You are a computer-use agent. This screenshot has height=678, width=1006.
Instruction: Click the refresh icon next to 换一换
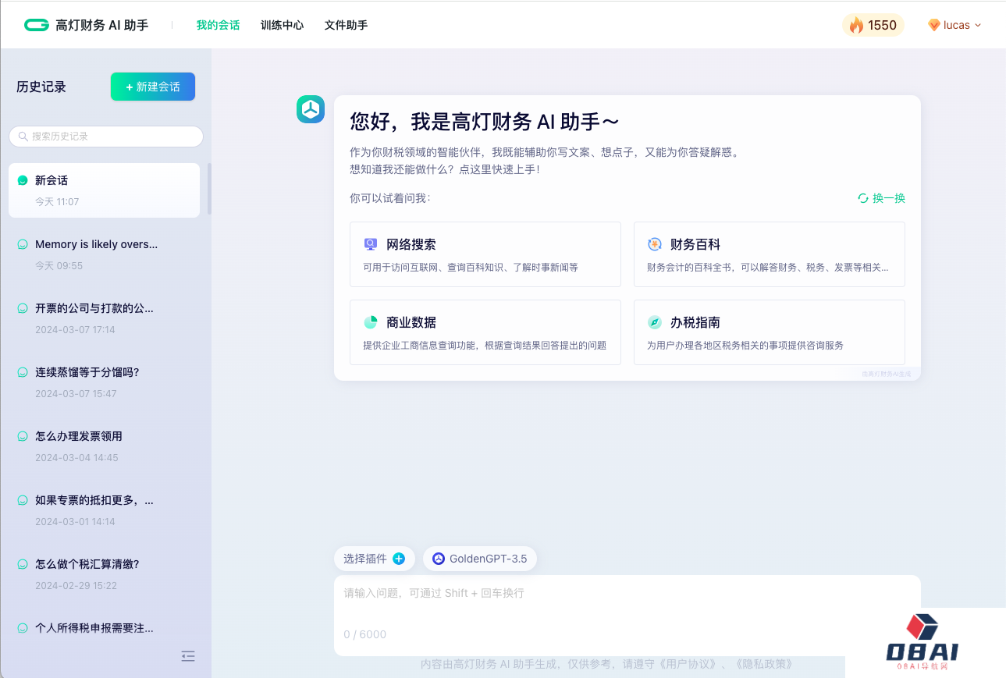(x=863, y=198)
